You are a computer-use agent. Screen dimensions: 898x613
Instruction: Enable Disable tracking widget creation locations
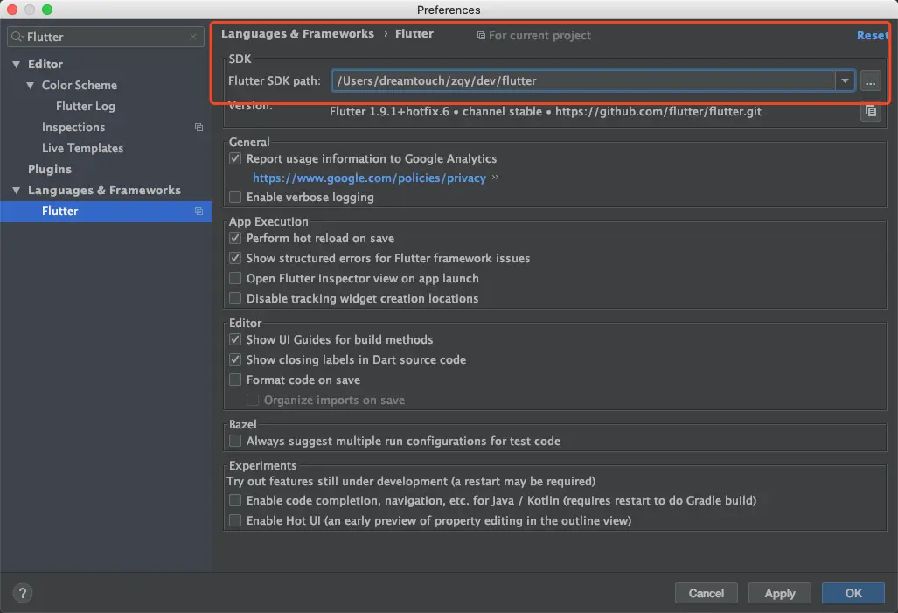(235, 298)
